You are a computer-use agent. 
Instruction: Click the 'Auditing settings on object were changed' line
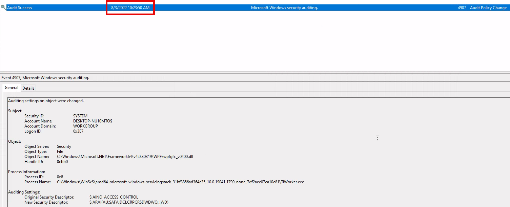coord(46,101)
